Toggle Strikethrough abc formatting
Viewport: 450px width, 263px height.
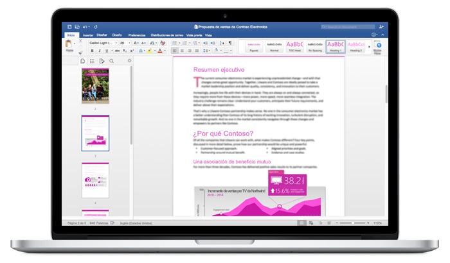[117, 51]
